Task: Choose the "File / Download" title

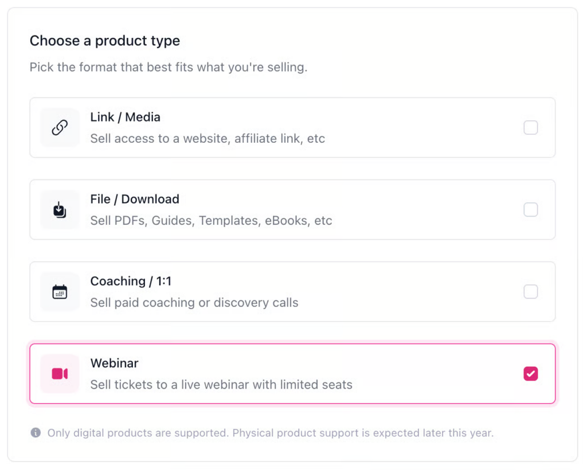Action: [x=135, y=199]
